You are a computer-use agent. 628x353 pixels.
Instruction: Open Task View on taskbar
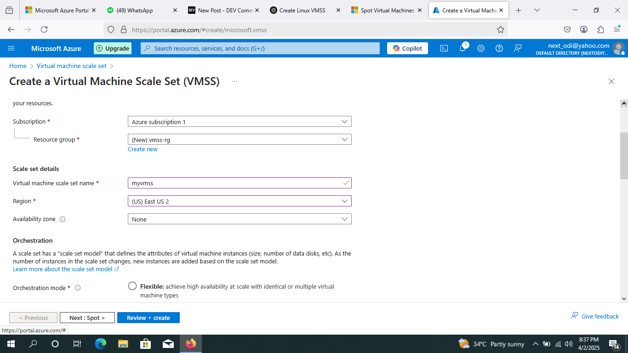[x=77, y=344]
